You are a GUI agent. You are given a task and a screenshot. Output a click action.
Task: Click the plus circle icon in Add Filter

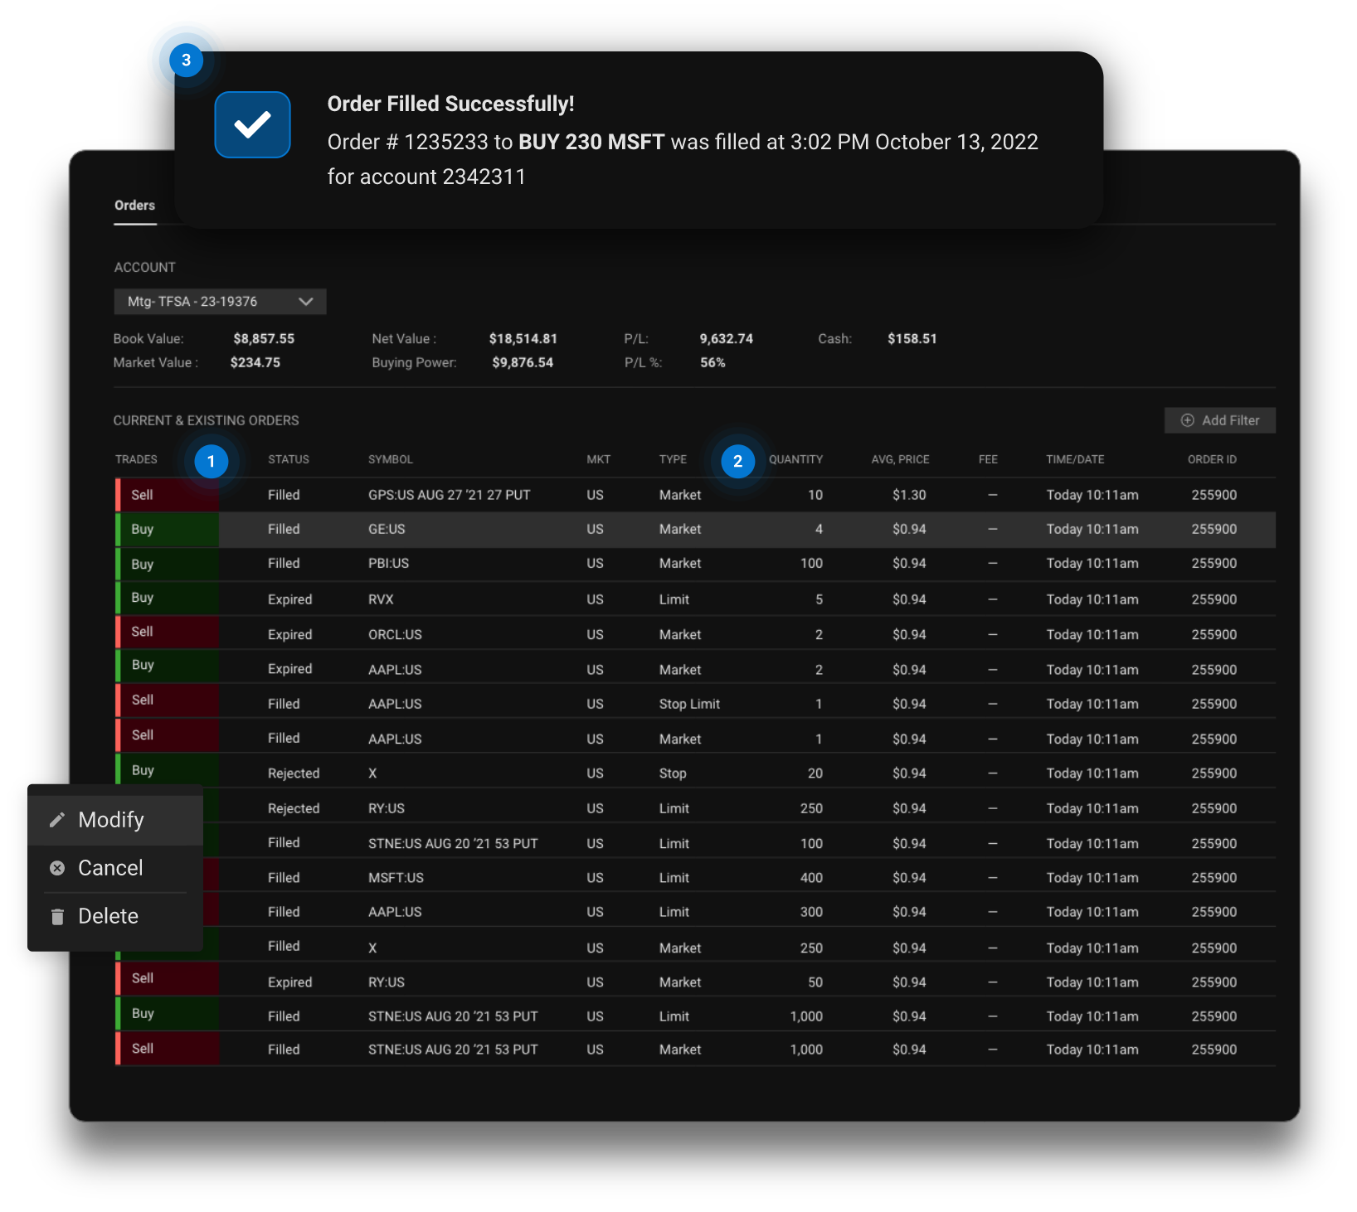[1187, 420]
